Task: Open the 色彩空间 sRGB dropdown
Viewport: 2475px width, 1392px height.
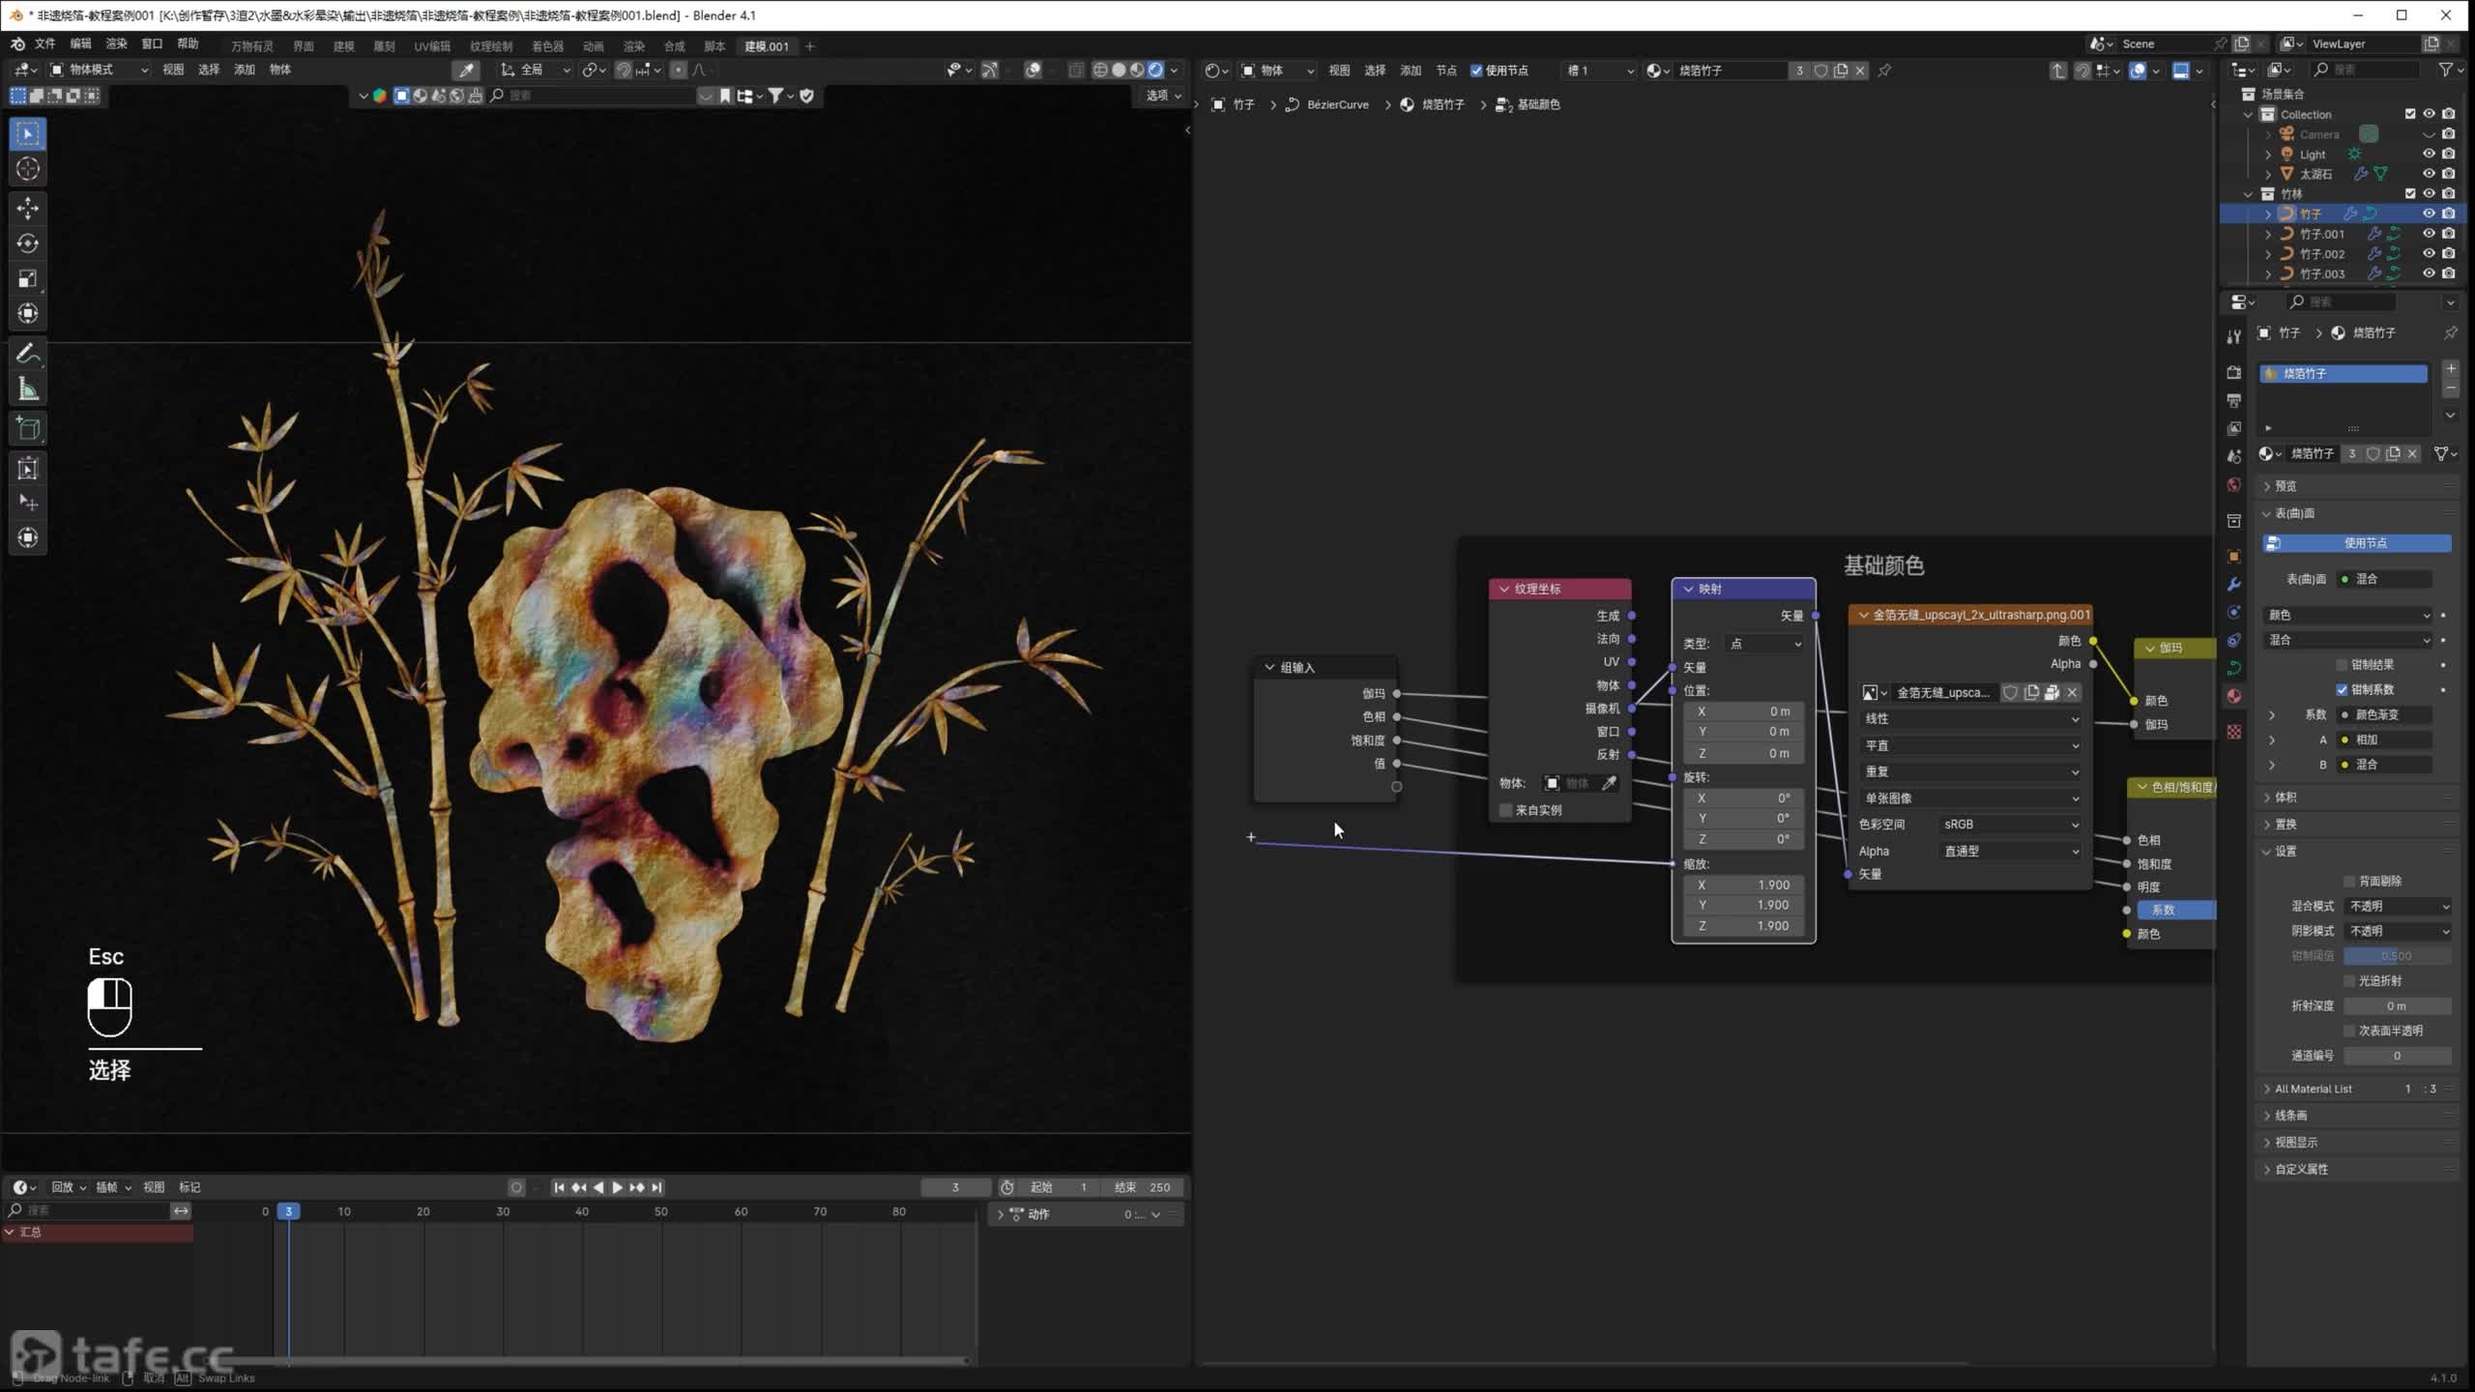Action: [x=2010, y=825]
